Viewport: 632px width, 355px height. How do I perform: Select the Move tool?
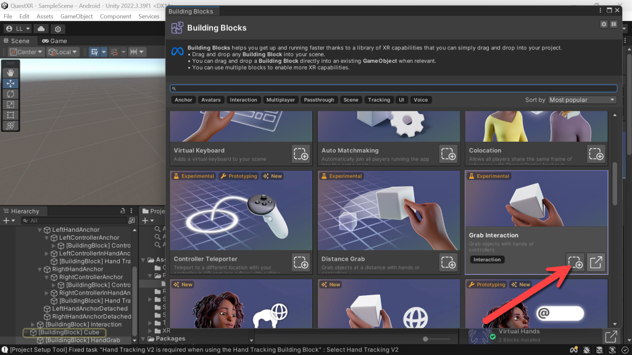coord(10,83)
